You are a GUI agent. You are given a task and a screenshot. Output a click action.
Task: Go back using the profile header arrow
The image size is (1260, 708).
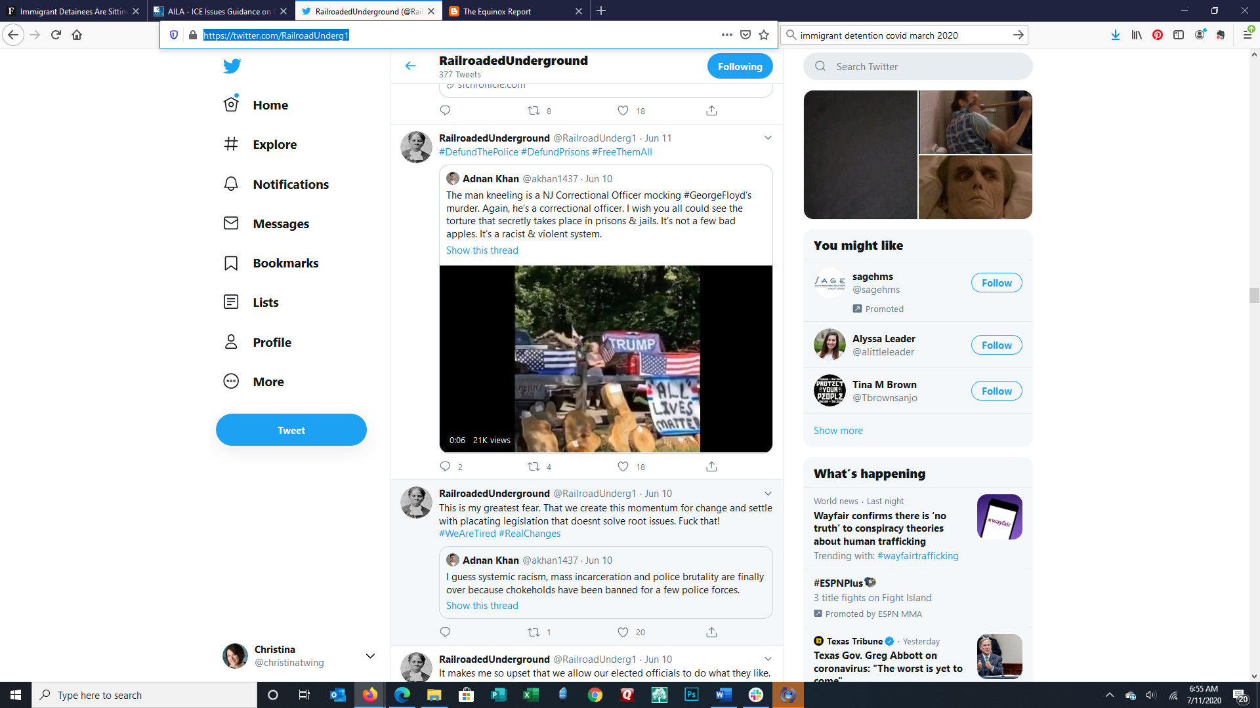[x=410, y=66]
